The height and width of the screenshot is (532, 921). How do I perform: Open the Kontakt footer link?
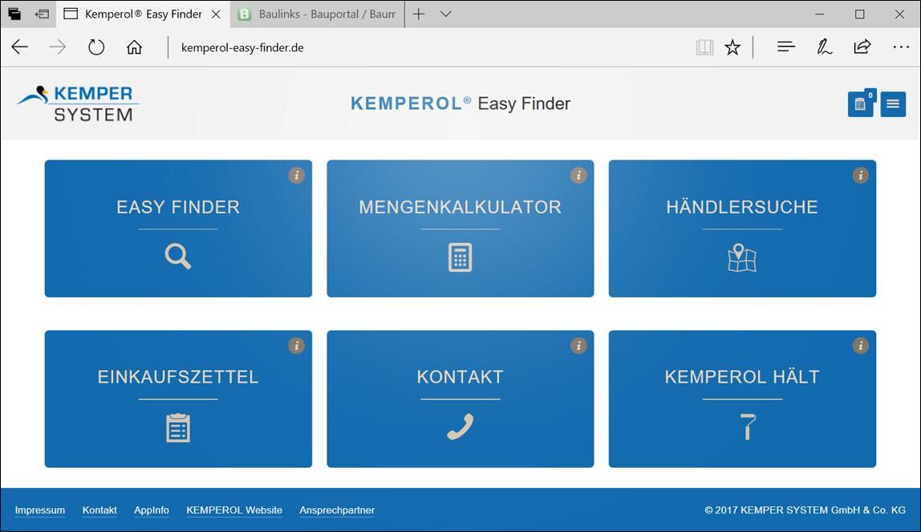tap(99, 510)
